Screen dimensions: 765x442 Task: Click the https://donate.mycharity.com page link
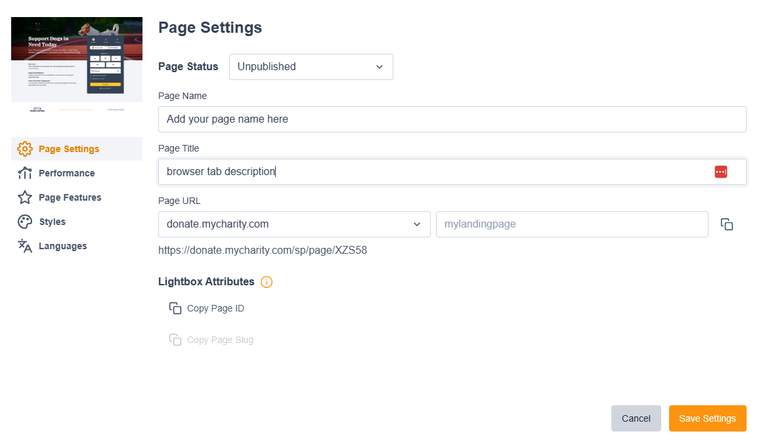[x=262, y=250]
